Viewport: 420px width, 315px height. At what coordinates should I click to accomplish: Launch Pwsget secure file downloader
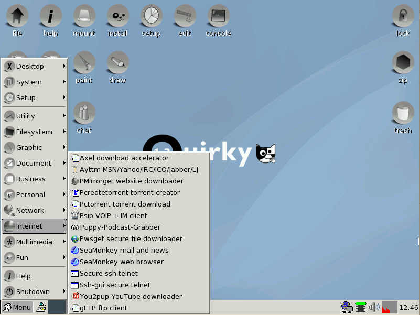tap(139, 238)
